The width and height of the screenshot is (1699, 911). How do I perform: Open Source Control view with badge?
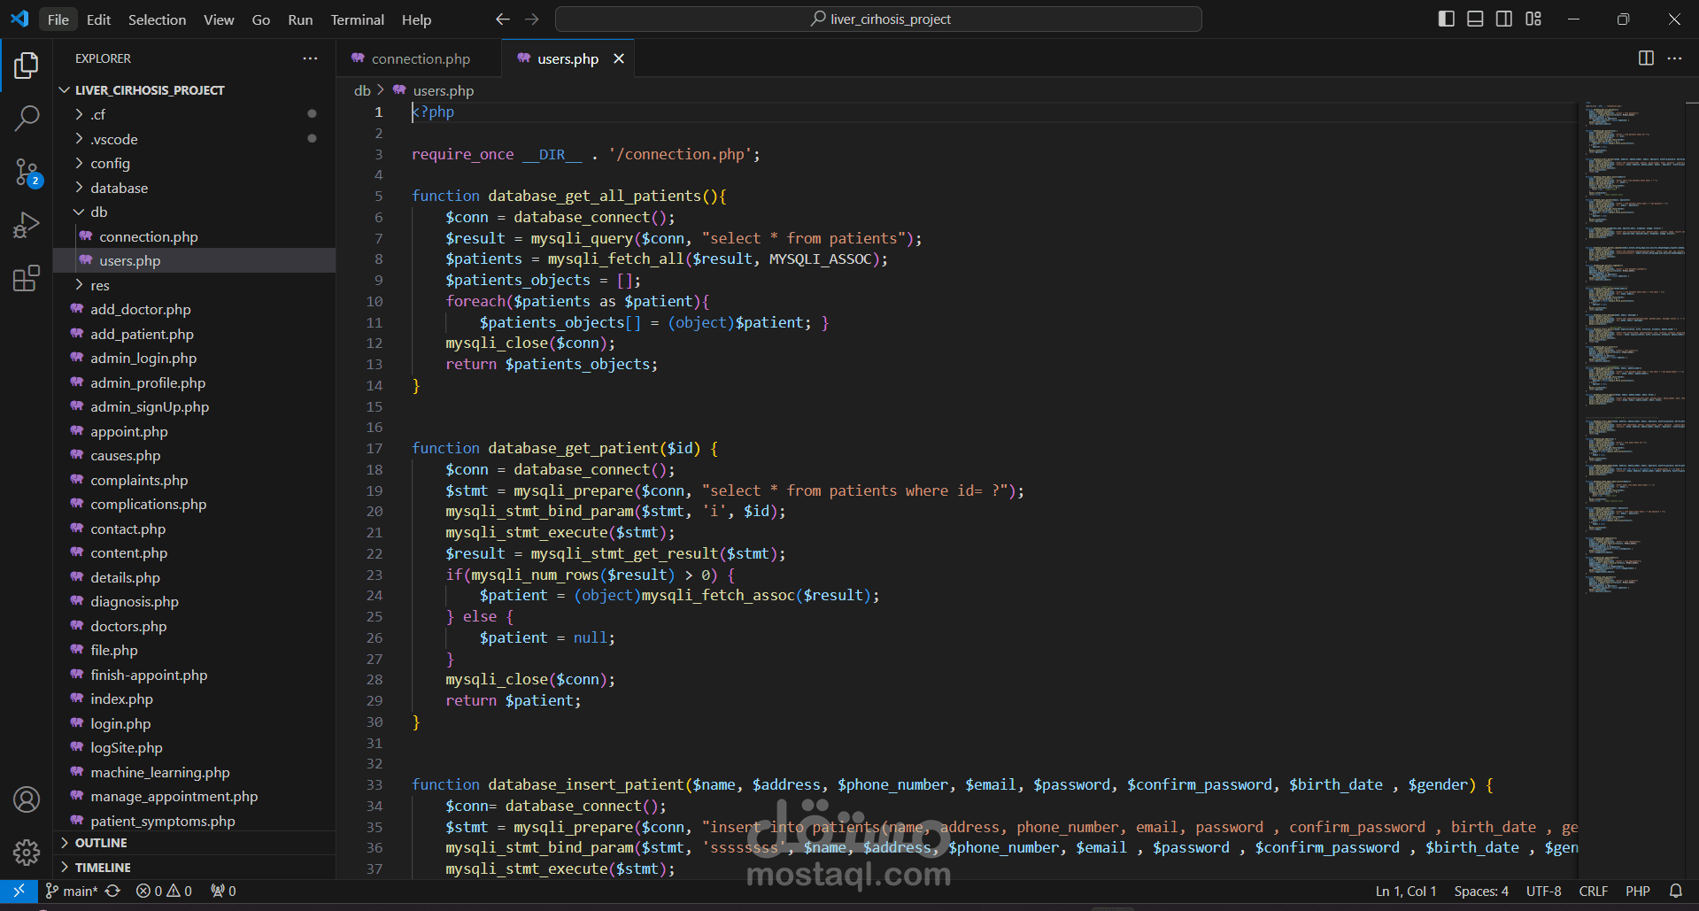27,172
